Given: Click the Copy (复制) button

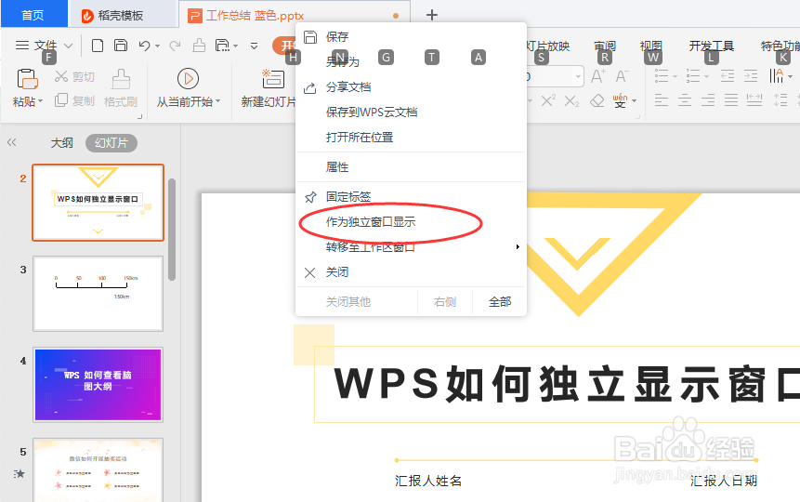Looking at the screenshot, I should [74, 100].
